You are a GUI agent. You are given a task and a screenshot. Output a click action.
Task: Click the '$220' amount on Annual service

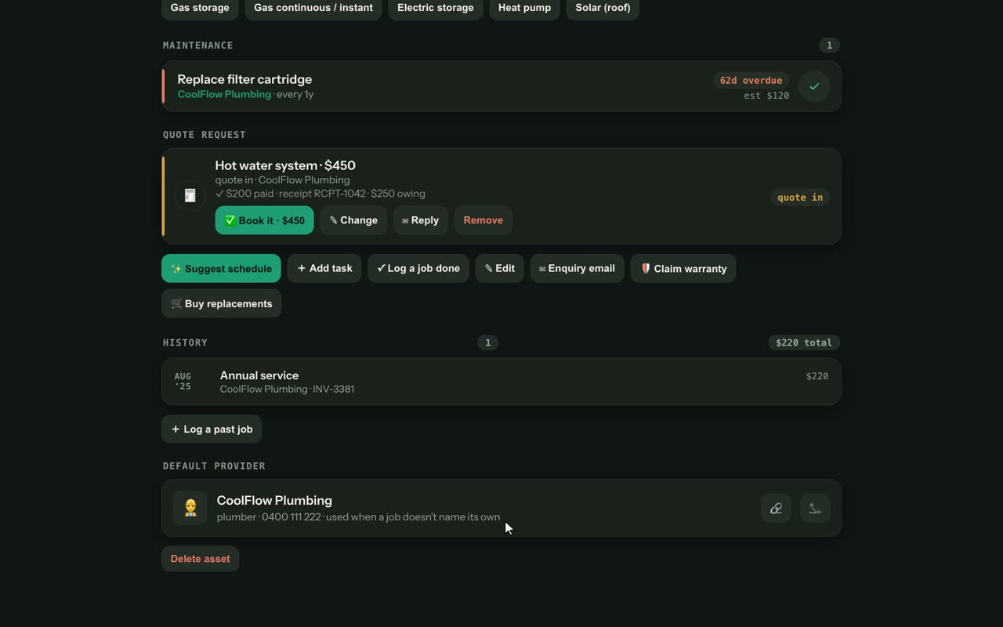(817, 376)
